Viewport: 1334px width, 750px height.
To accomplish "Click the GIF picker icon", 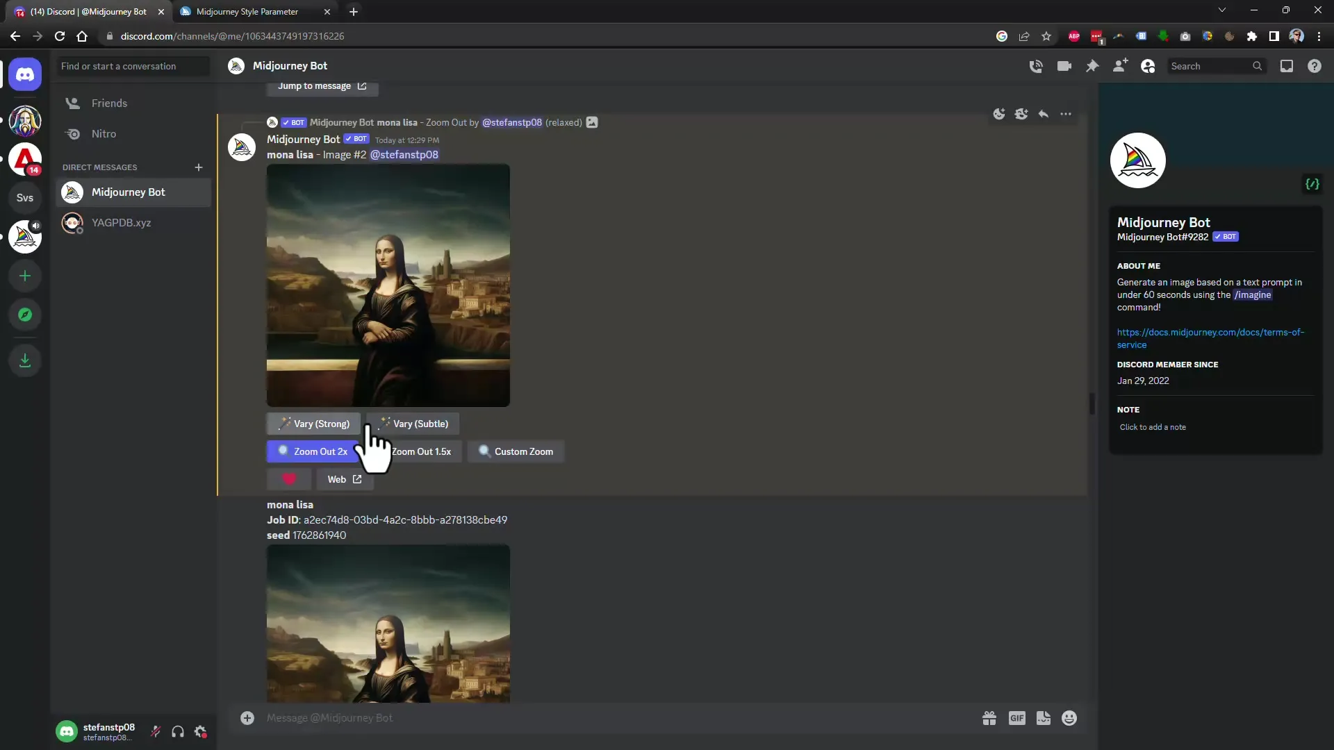I will 1017,718.
